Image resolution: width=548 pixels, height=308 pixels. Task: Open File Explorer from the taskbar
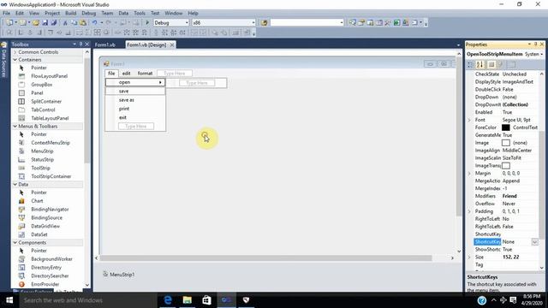click(x=188, y=300)
